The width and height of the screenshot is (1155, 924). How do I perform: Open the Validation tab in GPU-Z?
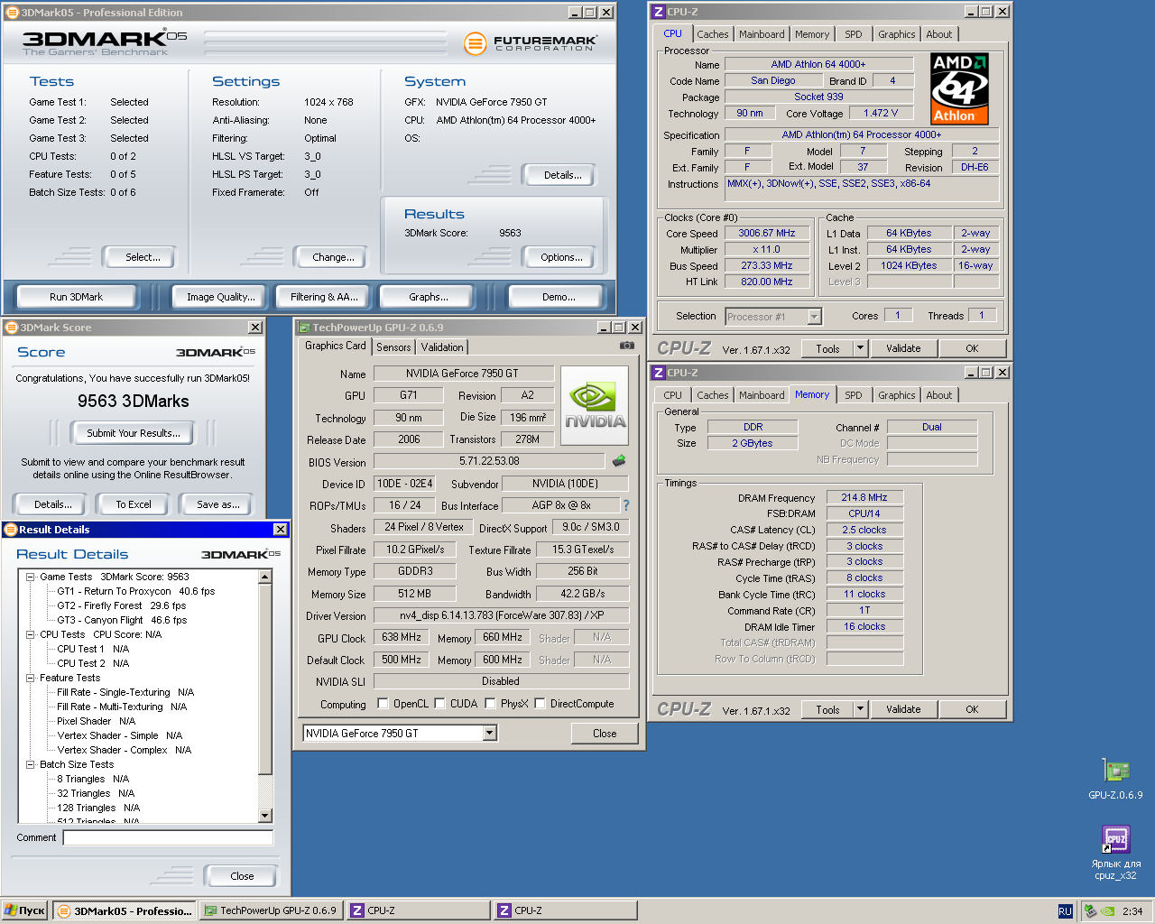point(442,347)
